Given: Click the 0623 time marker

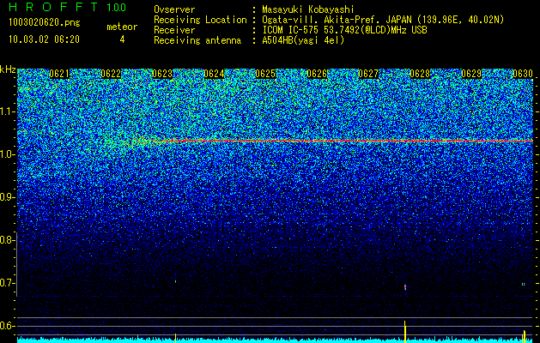Looking at the screenshot, I should 162,74.
